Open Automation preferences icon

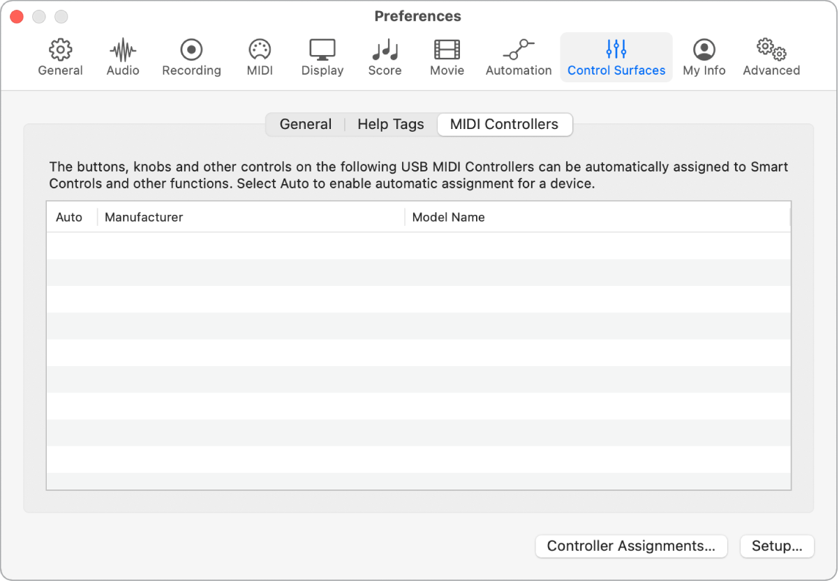[519, 50]
